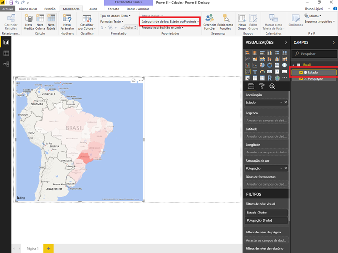Select the R script visual
Image resolution: width=338 pixels, height=253 pixels.
[270, 78]
